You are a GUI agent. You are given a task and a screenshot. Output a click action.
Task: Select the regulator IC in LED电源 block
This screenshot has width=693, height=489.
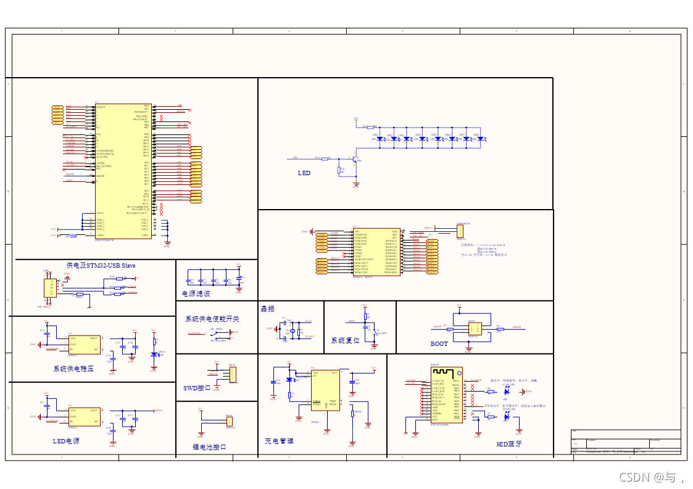(84, 417)
